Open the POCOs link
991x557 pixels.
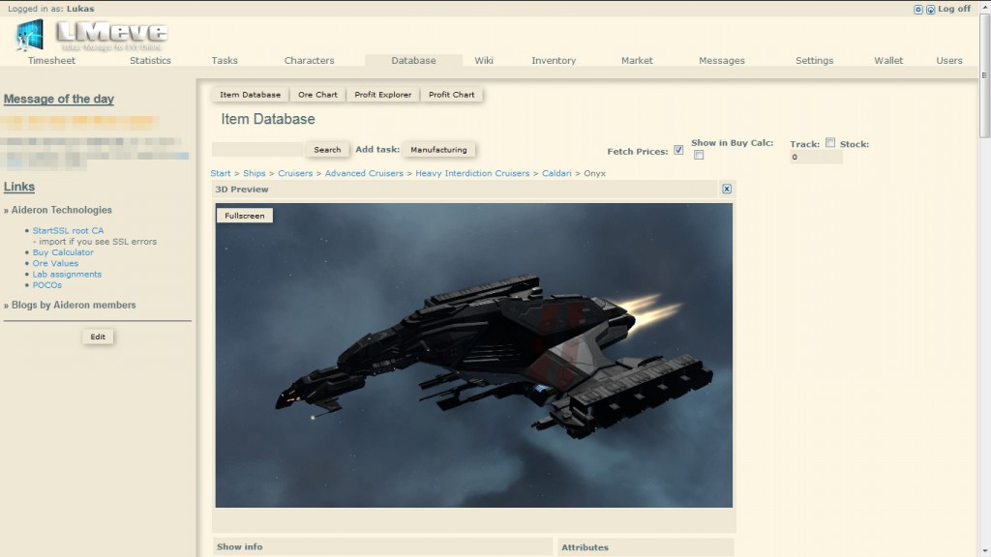coord(47,285)
